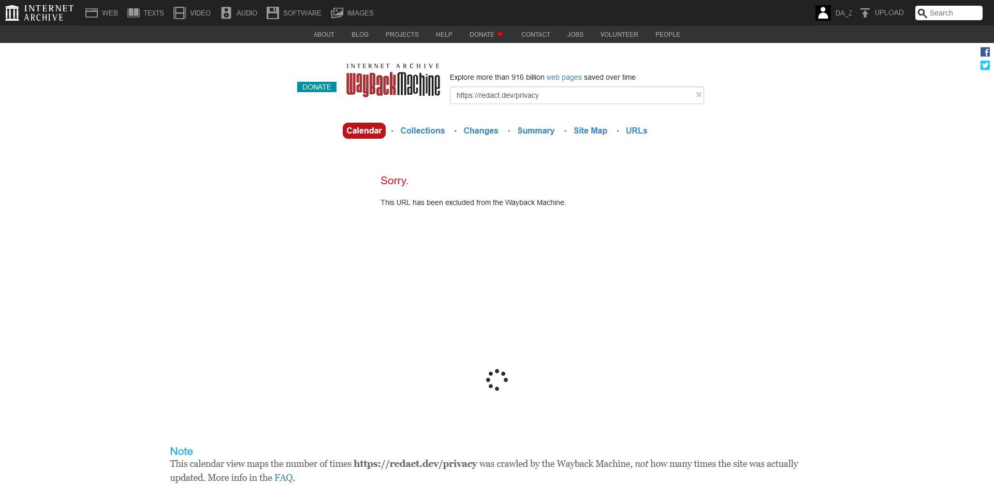Select the Calendar tab
This screenshot has height=485, width=994.
click(x=364, y=130)
